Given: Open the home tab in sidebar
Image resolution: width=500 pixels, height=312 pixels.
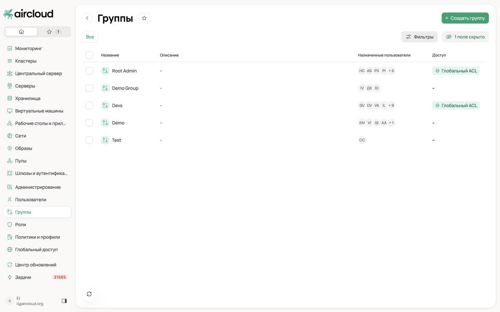Looking at the screenshot, I should (x=21, y=32).
